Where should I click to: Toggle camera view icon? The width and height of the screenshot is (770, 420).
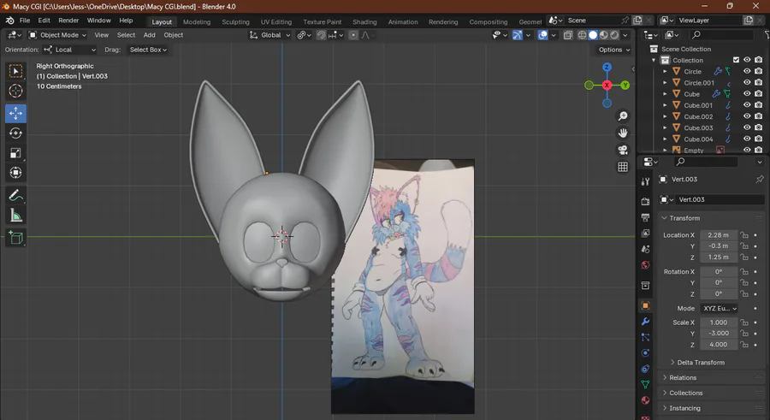(623, 150)
